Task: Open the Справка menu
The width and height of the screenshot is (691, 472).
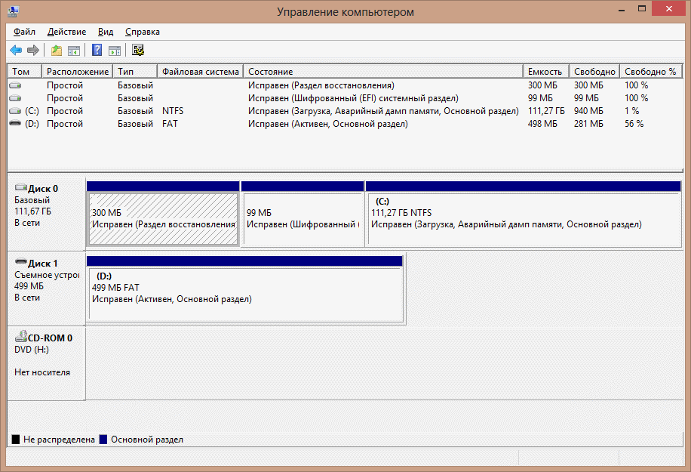Action: 143,32
